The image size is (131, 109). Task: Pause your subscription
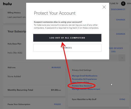(x=57, y=104)
